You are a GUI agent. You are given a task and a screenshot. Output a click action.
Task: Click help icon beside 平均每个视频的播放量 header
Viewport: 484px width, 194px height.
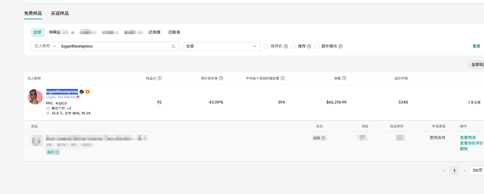(x=283, y=78)
